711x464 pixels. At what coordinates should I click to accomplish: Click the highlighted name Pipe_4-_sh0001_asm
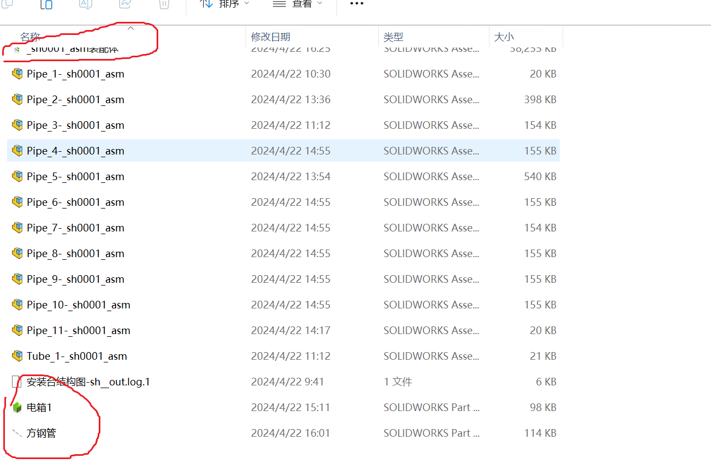click(75, 151)
